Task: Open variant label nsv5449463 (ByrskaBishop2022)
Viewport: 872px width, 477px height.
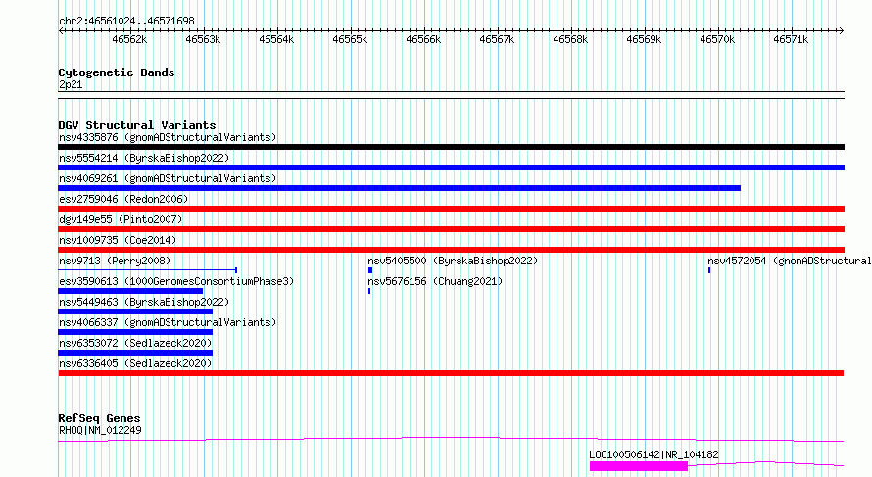Action: tap(144, 302)
